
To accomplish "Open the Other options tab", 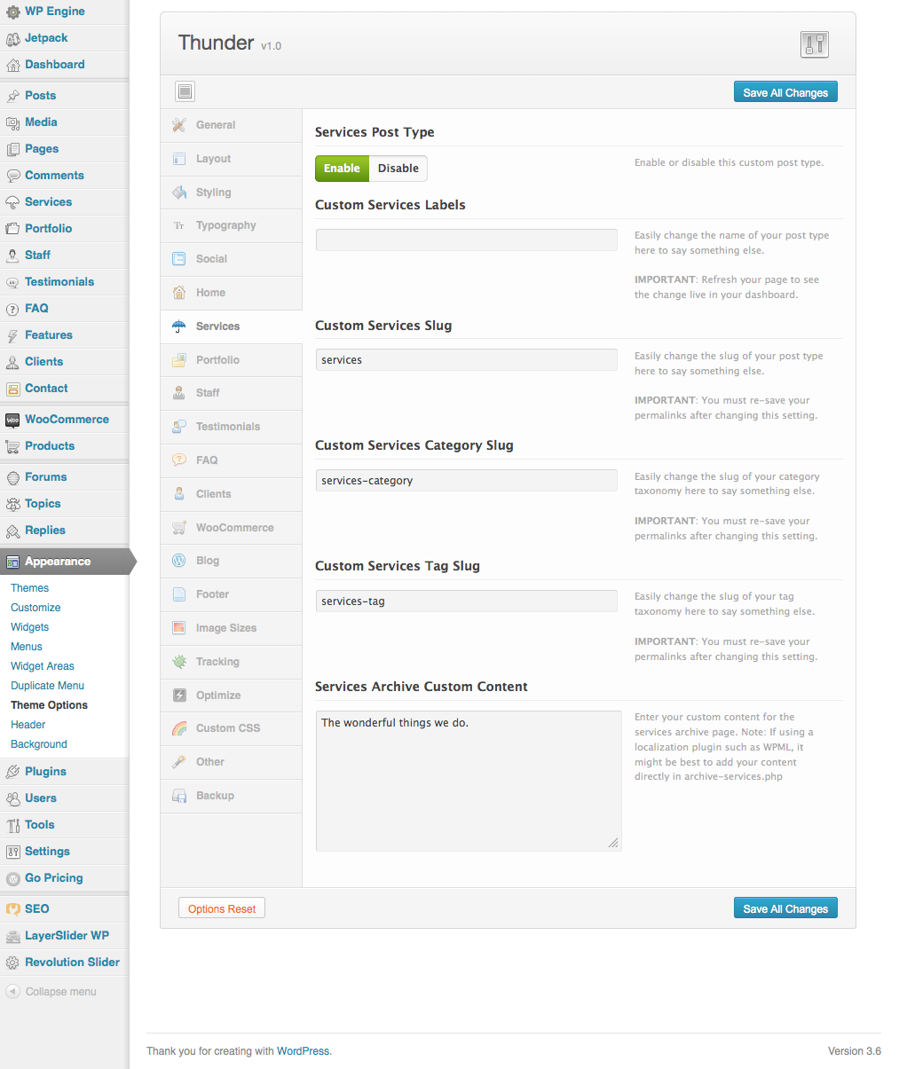I will point(232,762).
